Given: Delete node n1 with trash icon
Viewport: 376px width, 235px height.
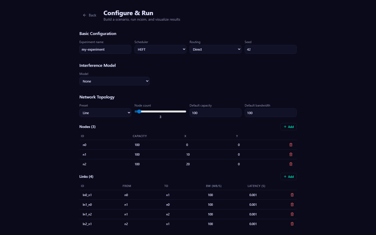Looking at the screenshot, I should click(x=291, y=154).
